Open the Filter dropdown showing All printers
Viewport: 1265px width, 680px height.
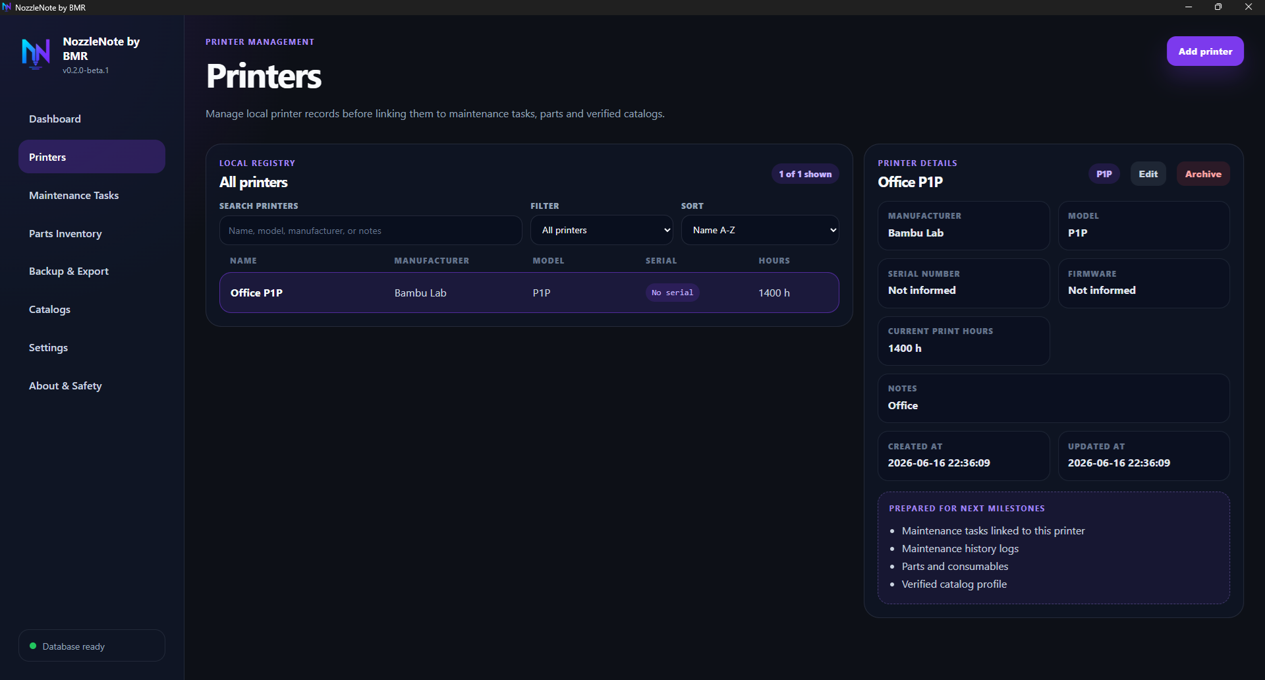point(602,230)
